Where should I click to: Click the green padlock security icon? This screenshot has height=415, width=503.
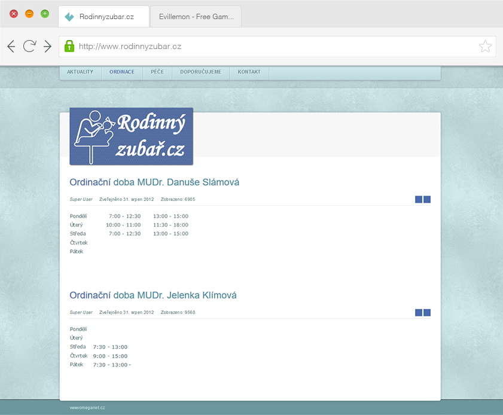69,46
